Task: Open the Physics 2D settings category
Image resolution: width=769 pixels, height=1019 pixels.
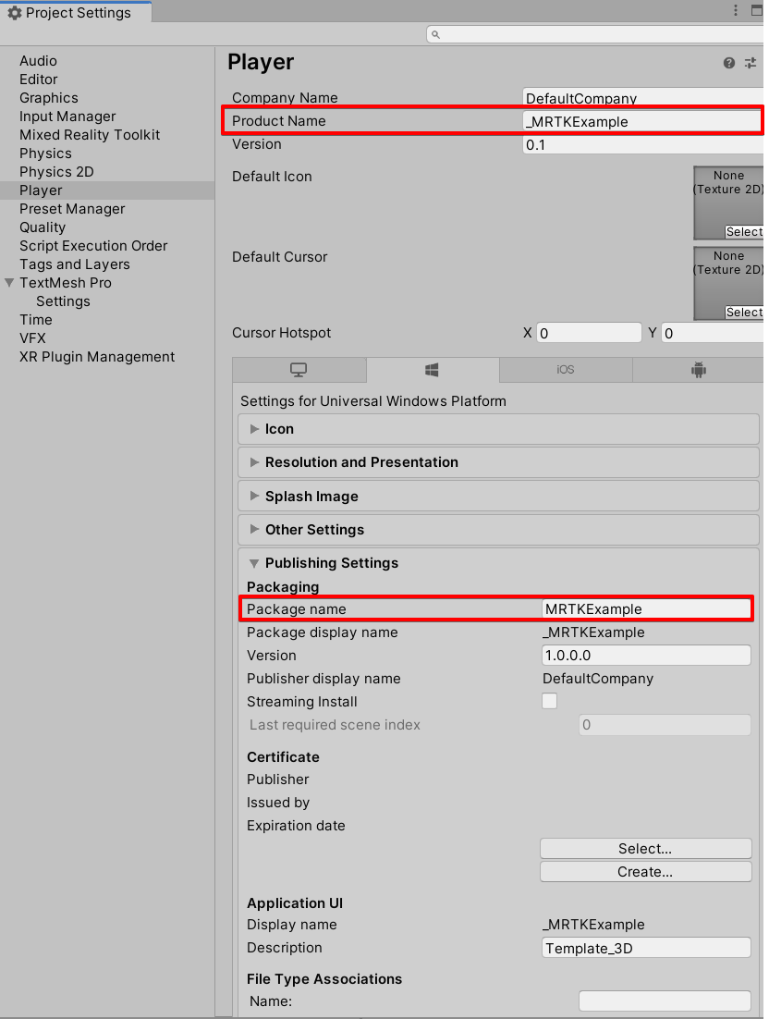Action: tap(56, 172)
